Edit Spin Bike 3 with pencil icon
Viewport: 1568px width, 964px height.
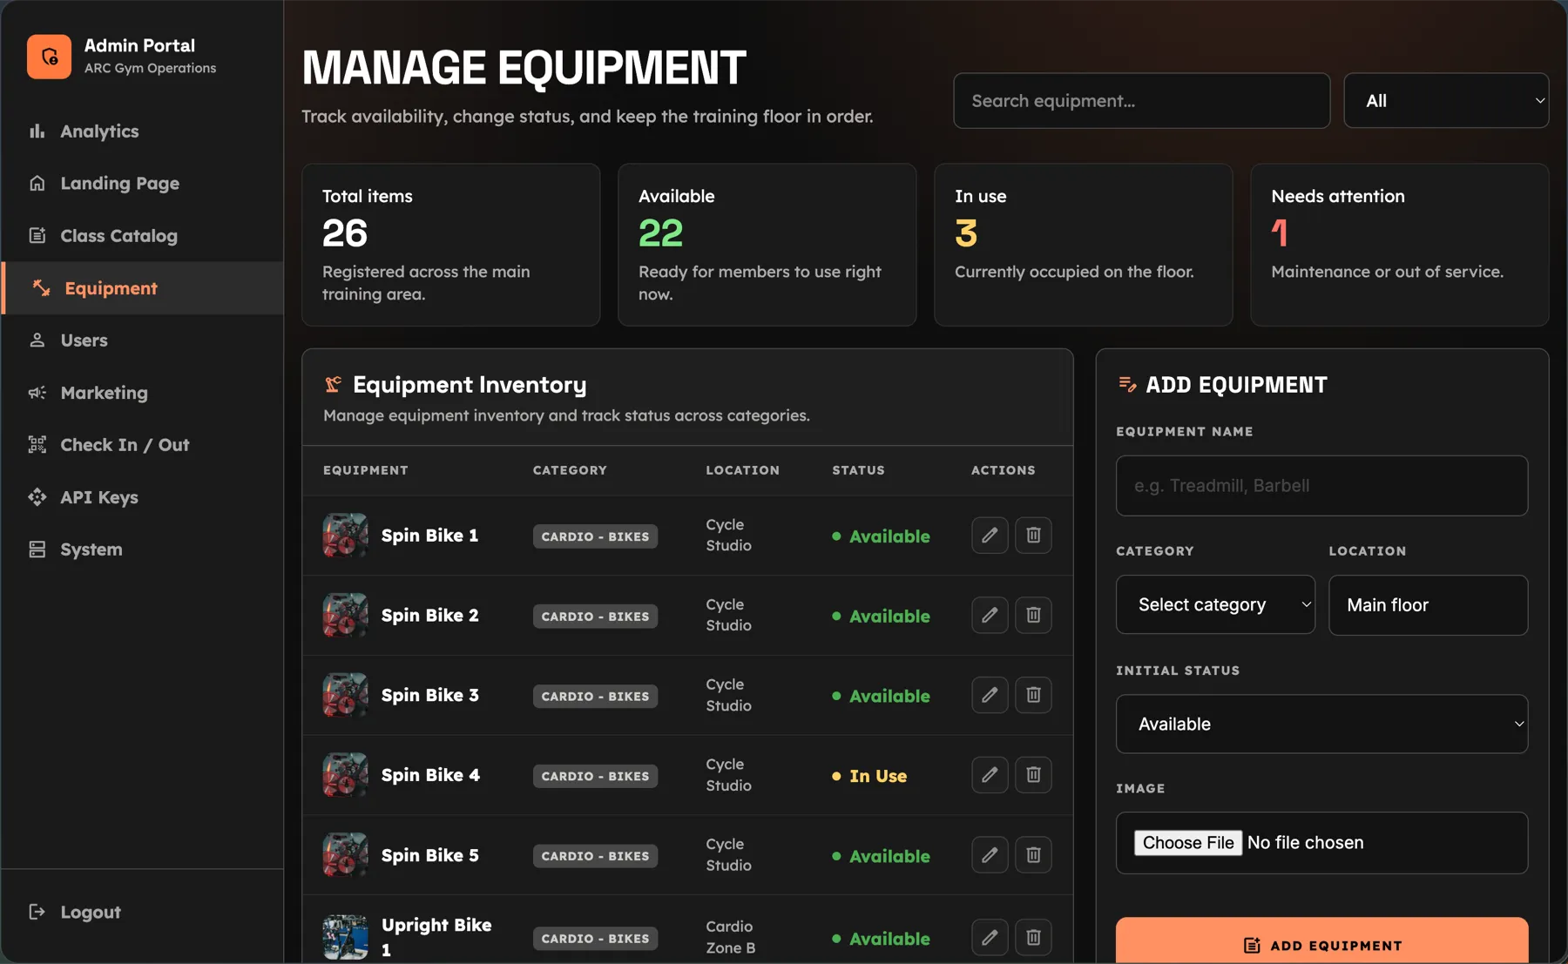click(x=990, y=695)
